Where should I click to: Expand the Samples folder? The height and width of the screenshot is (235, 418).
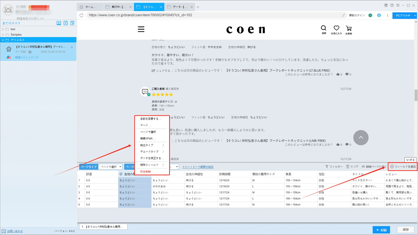3,34
